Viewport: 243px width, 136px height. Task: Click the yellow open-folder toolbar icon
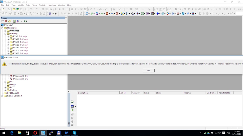[14, 9]
